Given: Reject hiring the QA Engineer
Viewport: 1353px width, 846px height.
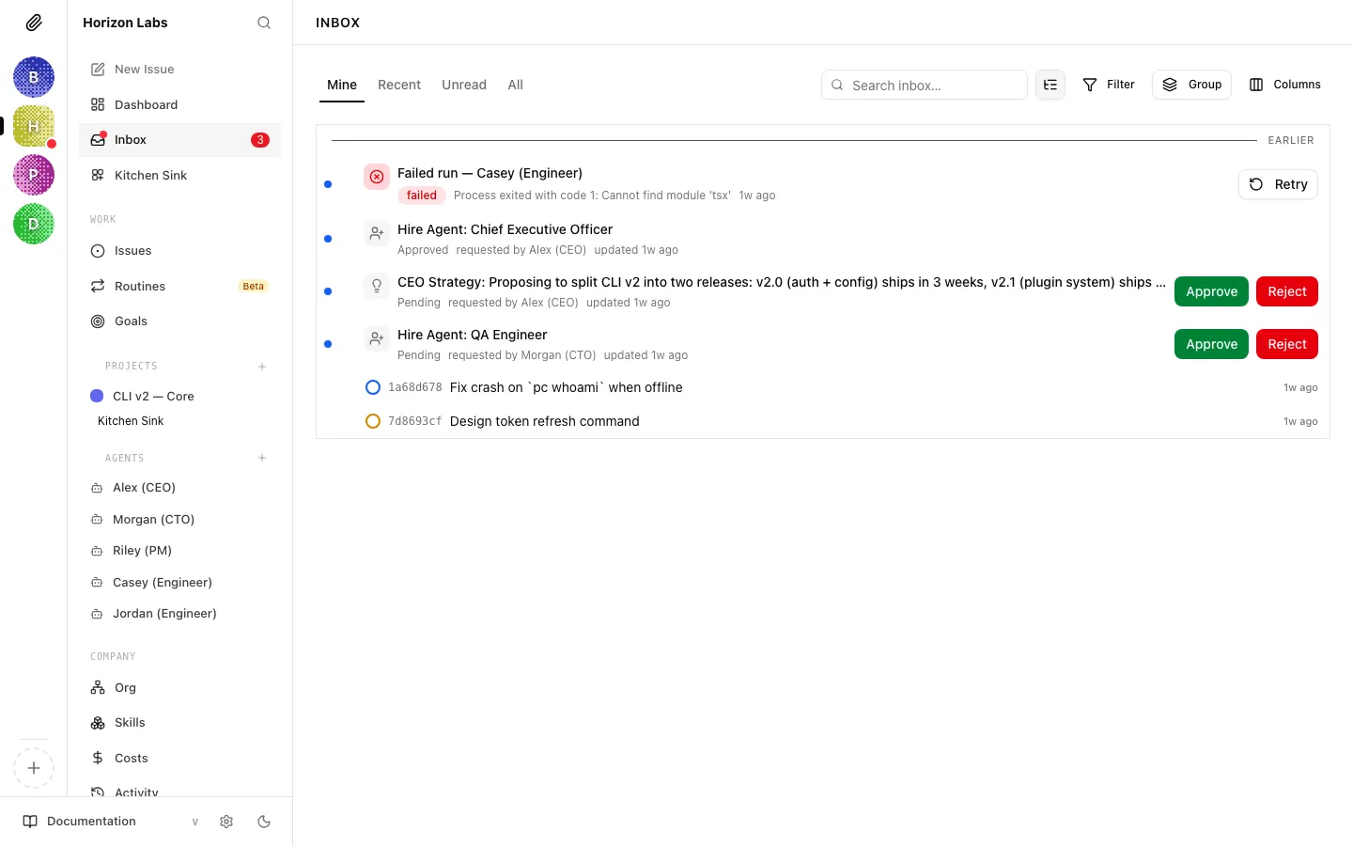Looking at the screenshot, I should point(1286,344).
